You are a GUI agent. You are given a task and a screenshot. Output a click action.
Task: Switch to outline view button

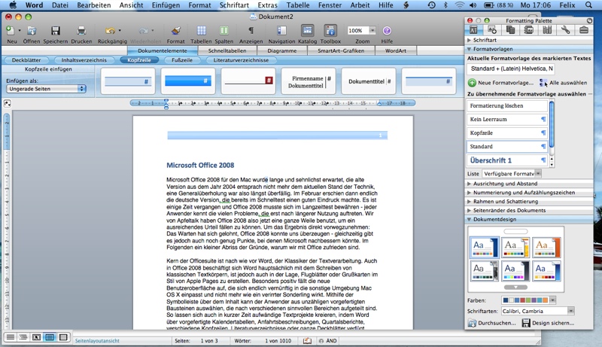[23, 337]
